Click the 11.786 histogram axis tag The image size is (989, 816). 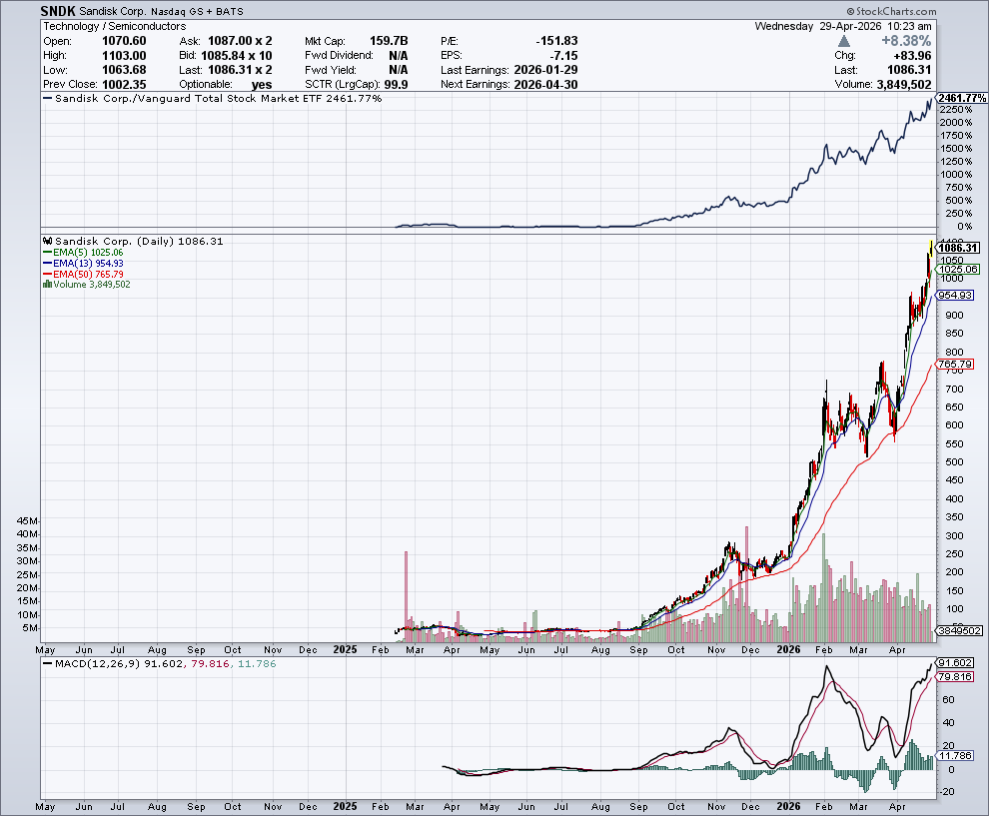click(x=956, y=755)
